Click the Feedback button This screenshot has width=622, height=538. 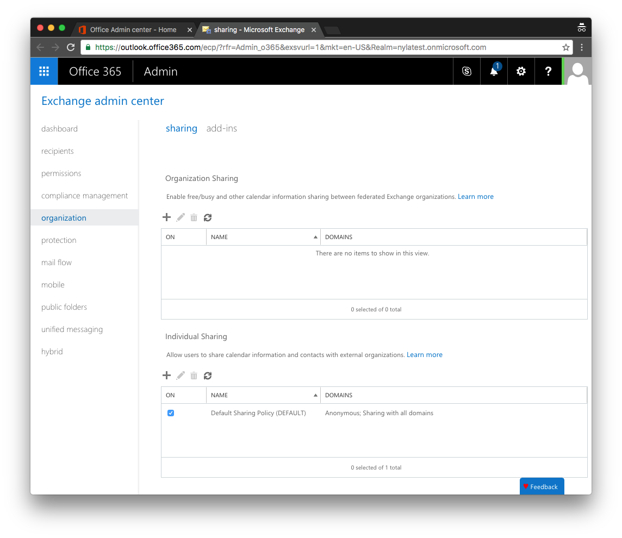tap(542, 486)
